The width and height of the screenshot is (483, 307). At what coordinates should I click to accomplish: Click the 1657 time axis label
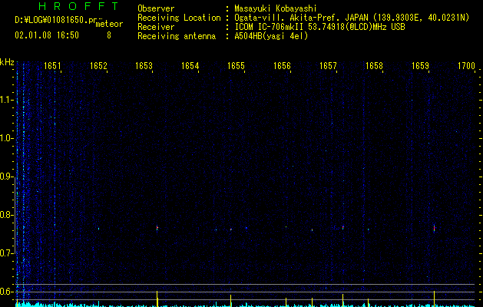coord(328,66)
